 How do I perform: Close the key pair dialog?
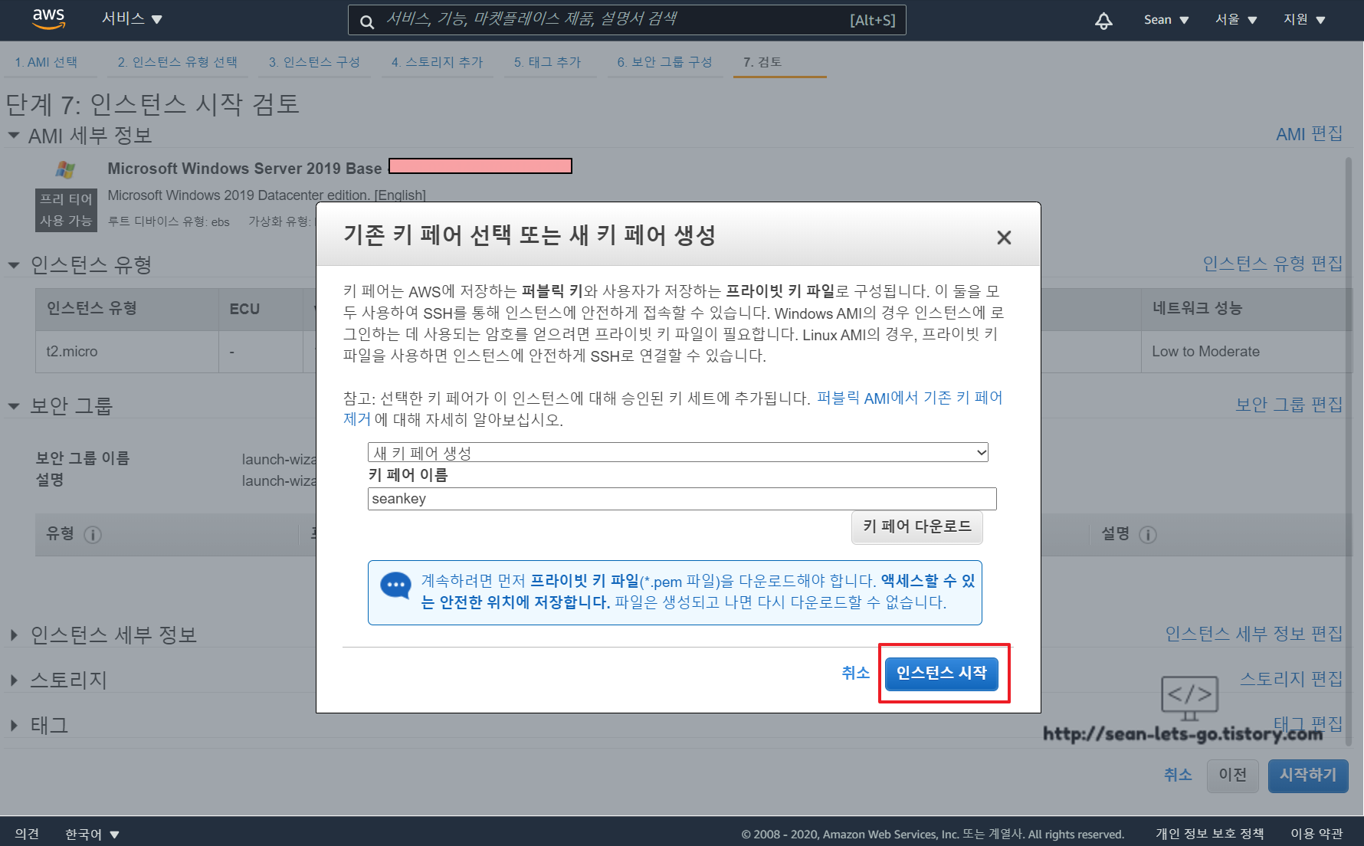1004,238
